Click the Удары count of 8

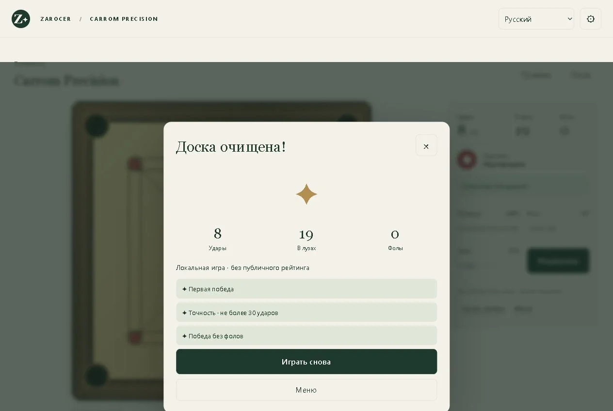218,234
